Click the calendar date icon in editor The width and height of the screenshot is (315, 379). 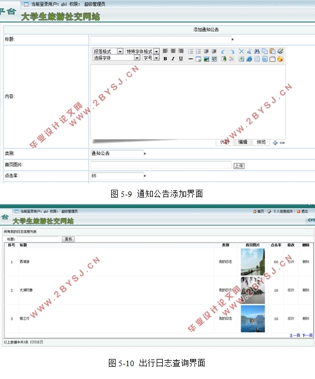[x=272, y=59]
